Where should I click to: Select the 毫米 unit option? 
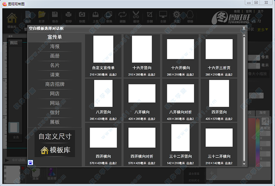(x=264, y=66)
